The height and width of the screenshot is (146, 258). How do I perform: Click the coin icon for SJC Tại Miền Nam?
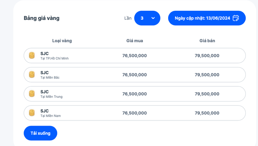[32, 113]
